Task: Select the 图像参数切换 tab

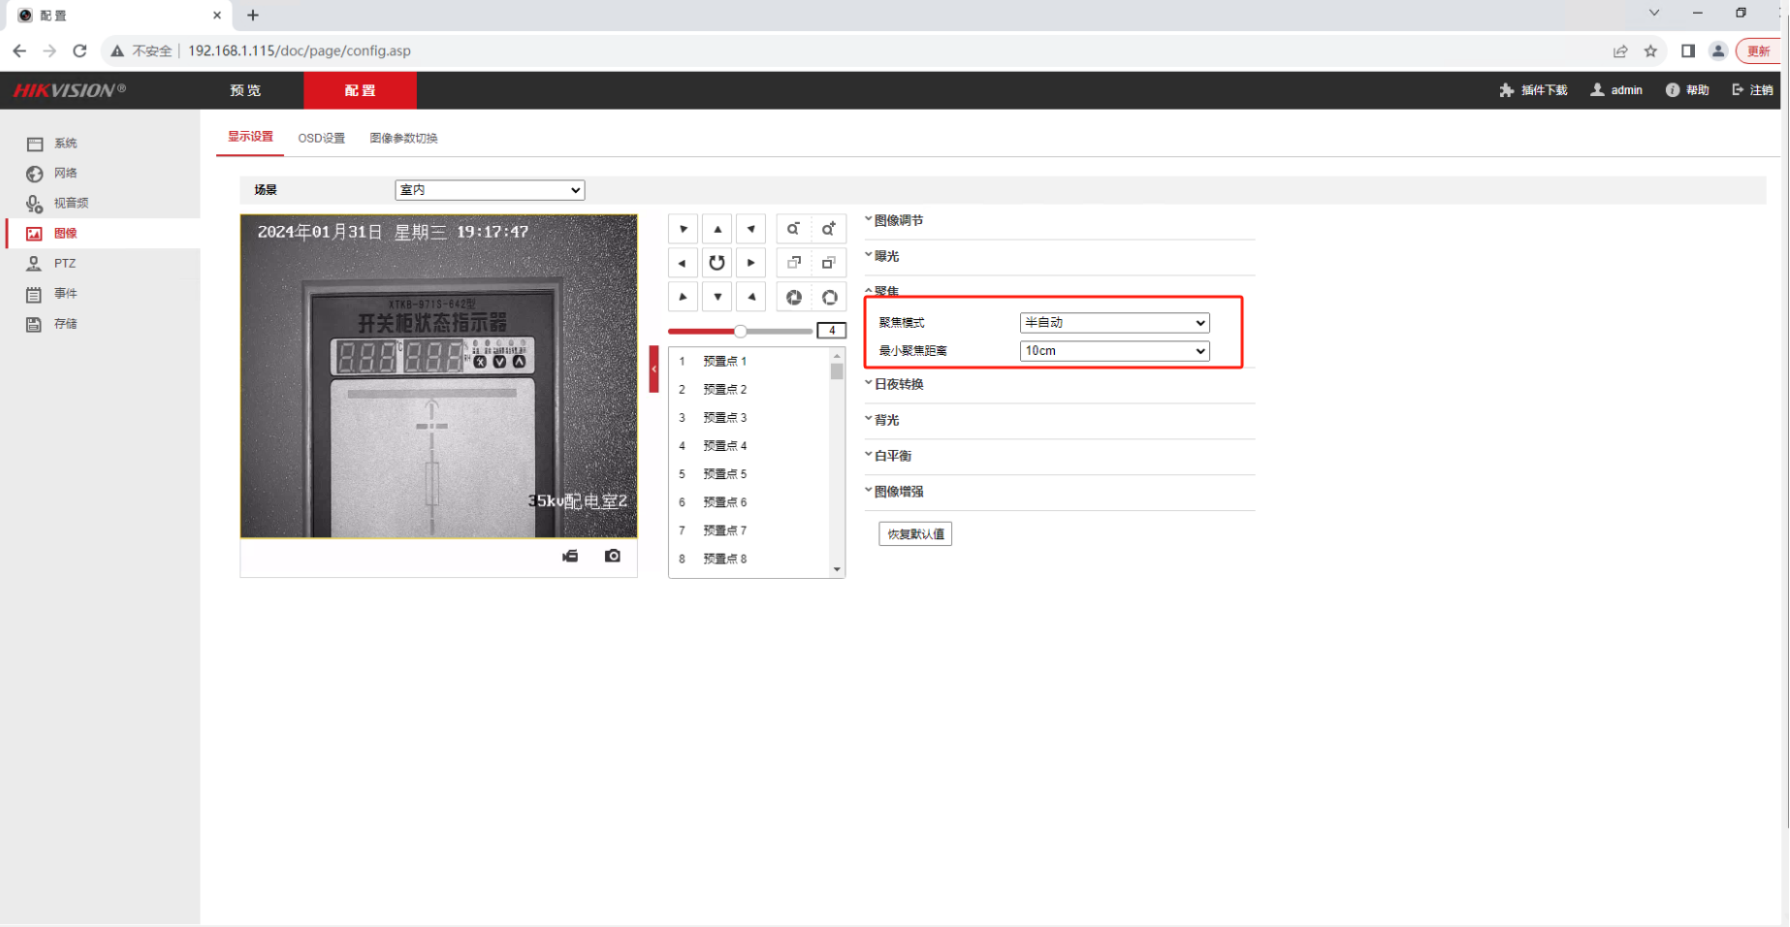Action: coord(403,138)
